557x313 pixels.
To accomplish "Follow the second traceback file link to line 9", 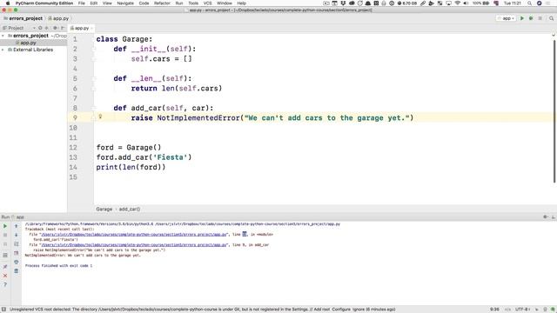I will [x=134, y=245].
